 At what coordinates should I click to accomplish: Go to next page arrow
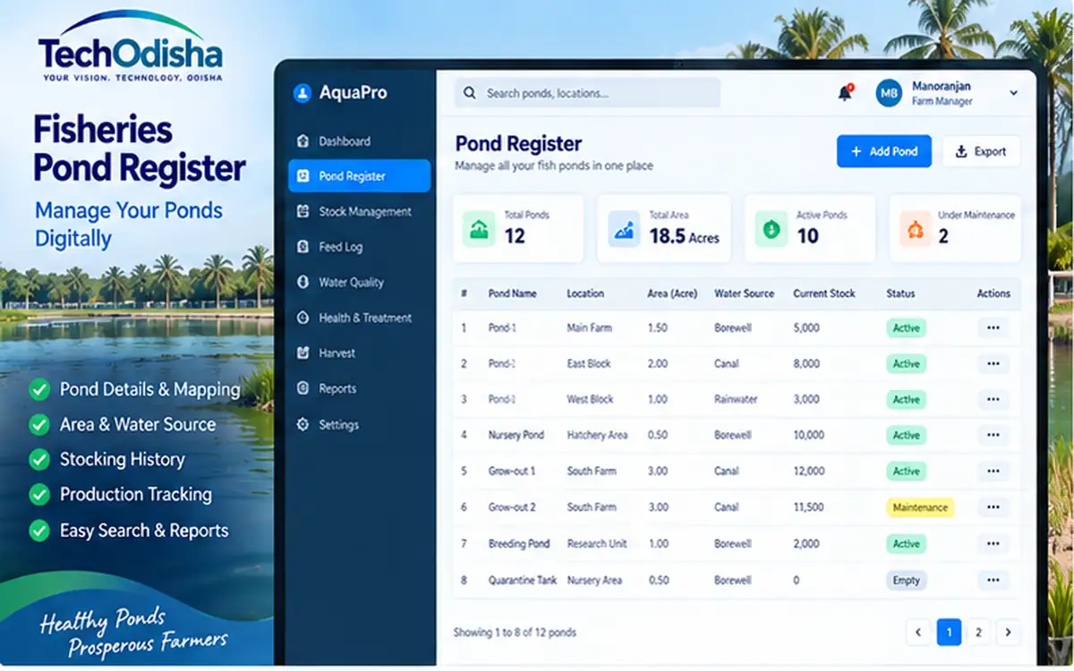(x=1009, y=633)
